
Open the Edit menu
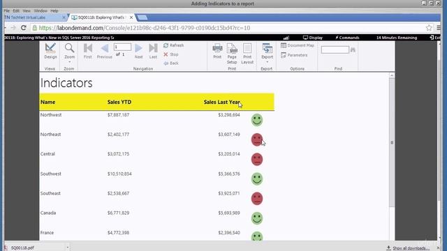pos(16,11)
